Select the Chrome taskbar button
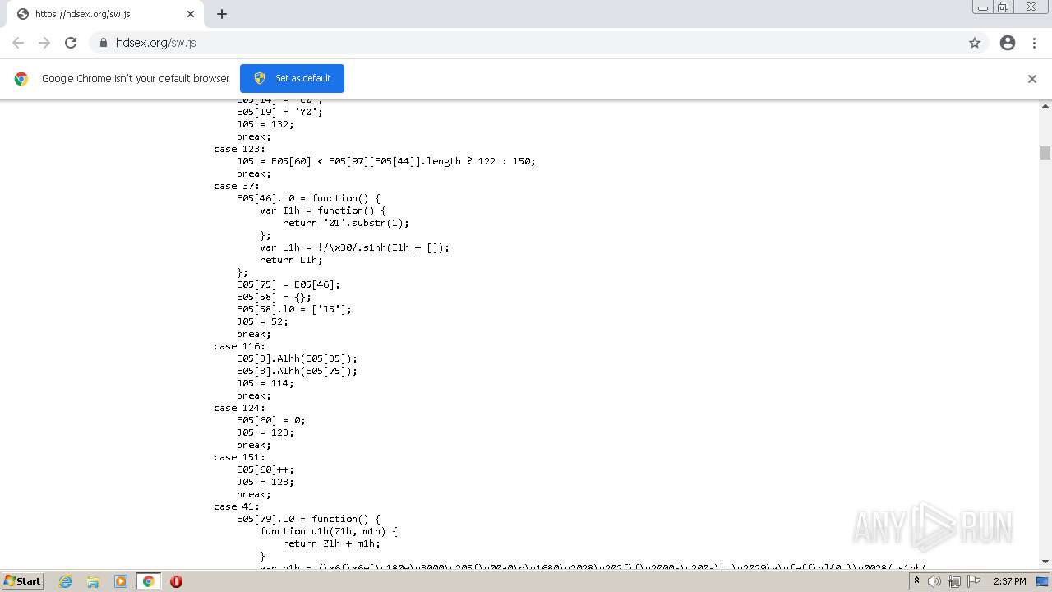Screen dimensions: 1052x592 point(148,581)
